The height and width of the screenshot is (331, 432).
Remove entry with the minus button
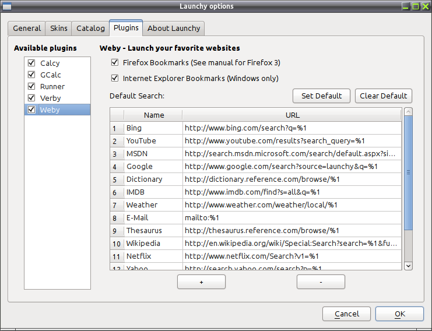coord(321,282)
